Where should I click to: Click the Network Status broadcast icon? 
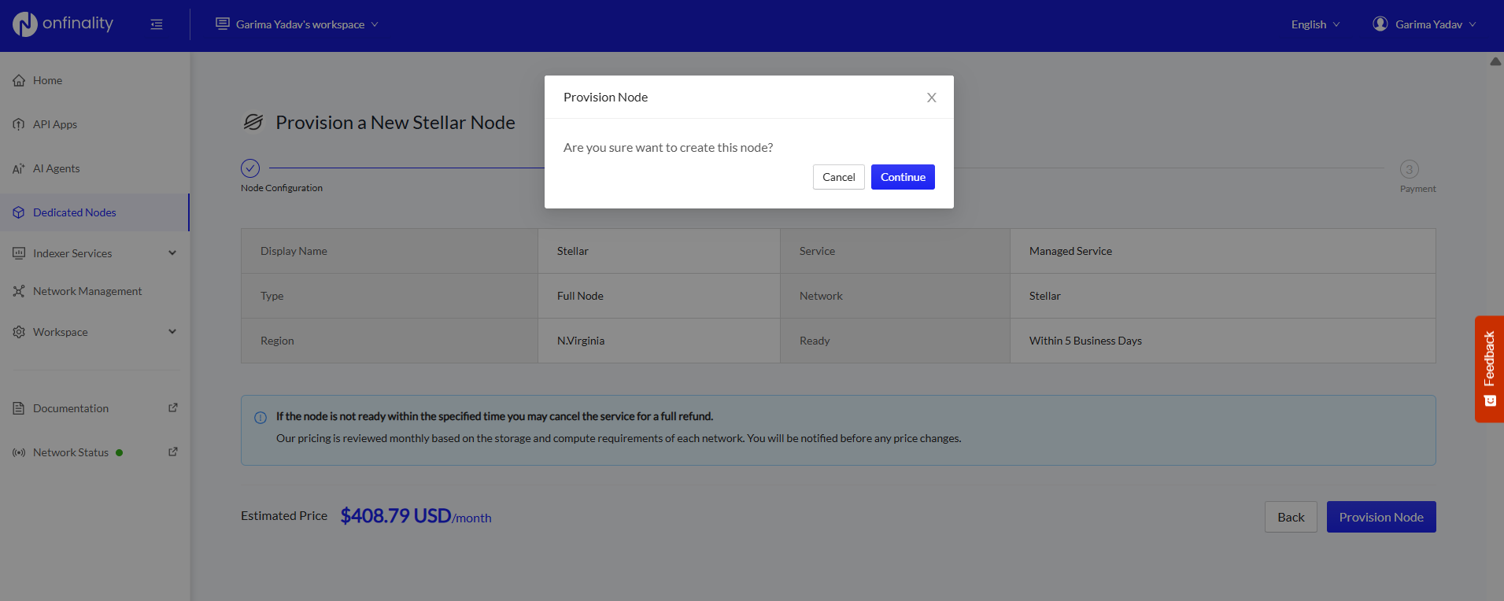19,452
